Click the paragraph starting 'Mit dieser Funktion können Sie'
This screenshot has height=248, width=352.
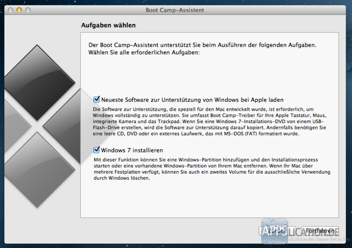coord(212,169)
